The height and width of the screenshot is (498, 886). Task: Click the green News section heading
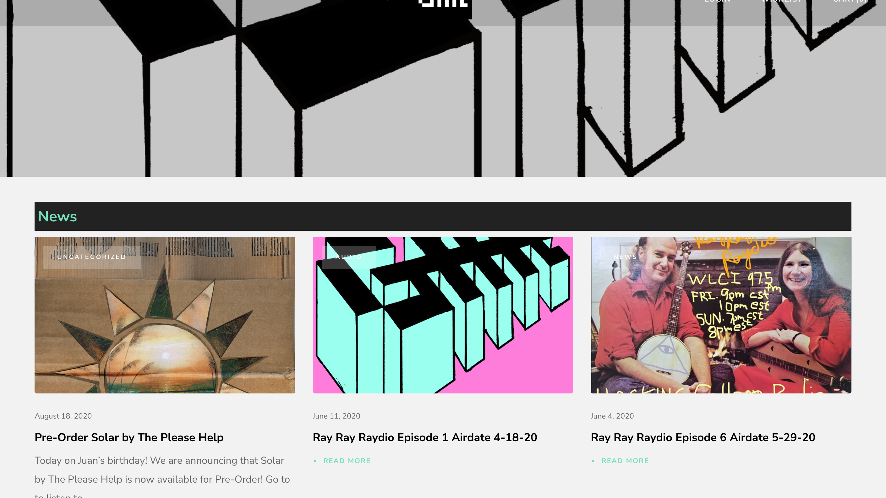tap(57, 217)
